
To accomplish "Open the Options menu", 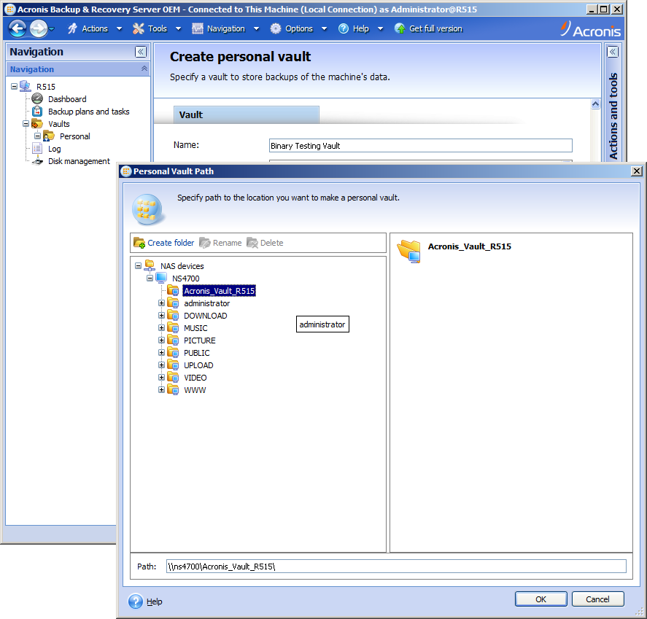I will tap(299, 28).
